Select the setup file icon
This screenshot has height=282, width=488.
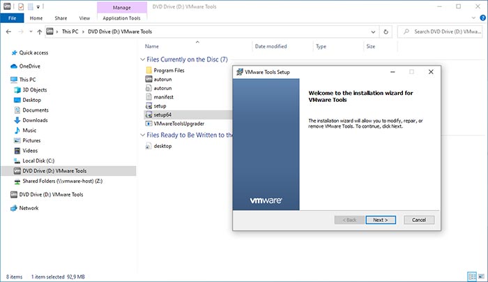pos(148,106)
